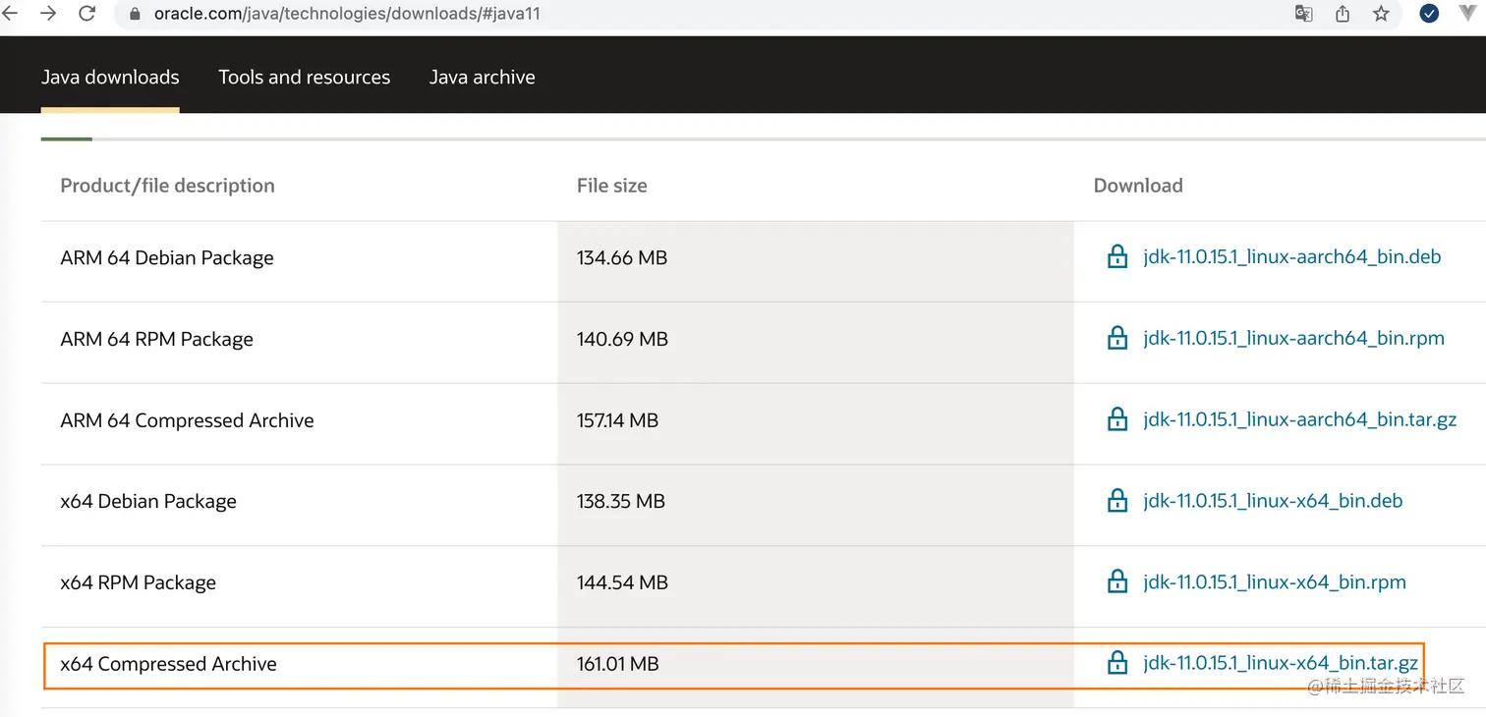1486x717 pixels.
Task: Download jdk-11.0.15.1_linux-x64_bin.tar.gz
Action: point(1281,664)
